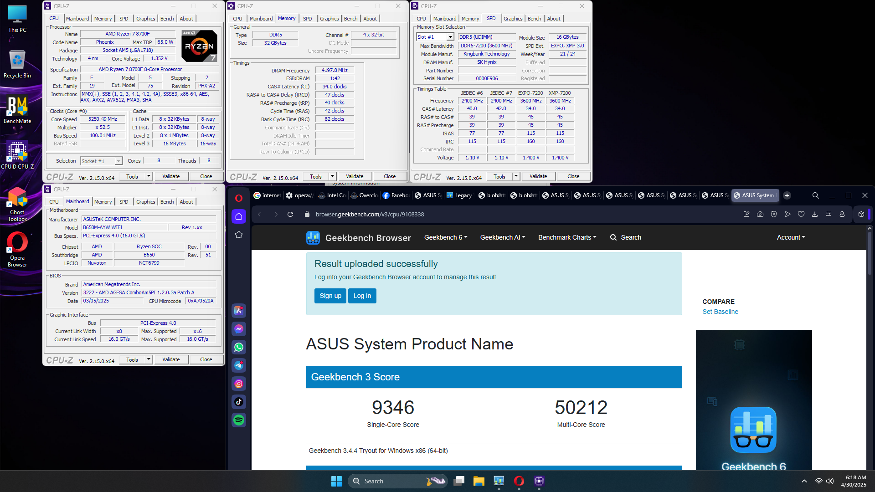Switch to Legacy browser tab
This screenshot has height=492, width=875.
(460, 195)
